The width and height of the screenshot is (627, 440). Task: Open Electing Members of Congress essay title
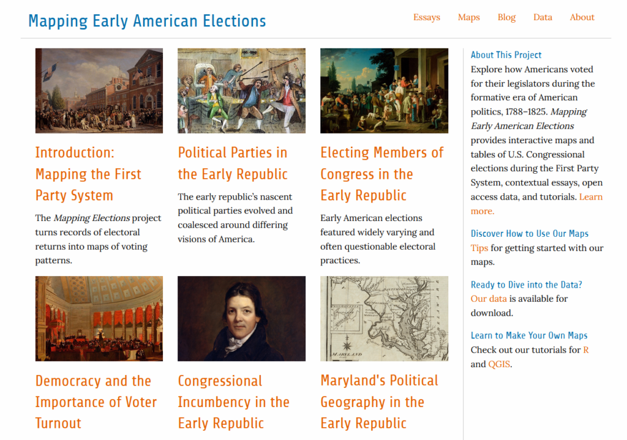pyautogui.click(x=381, y=174)
